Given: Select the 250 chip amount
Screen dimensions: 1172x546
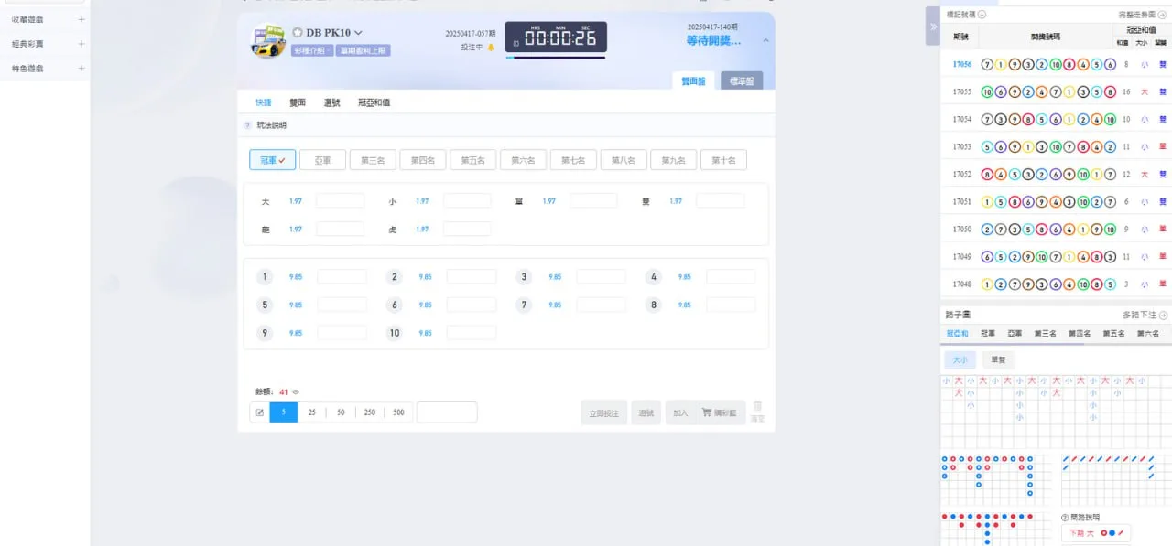Looking at the screenshot, I should [x=369, y=412].
